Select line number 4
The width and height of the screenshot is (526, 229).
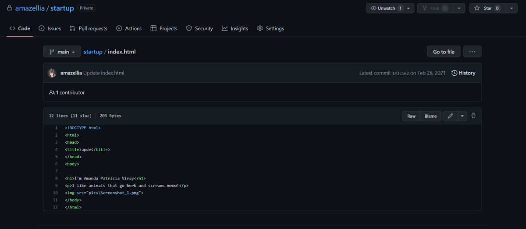[56, 149]
